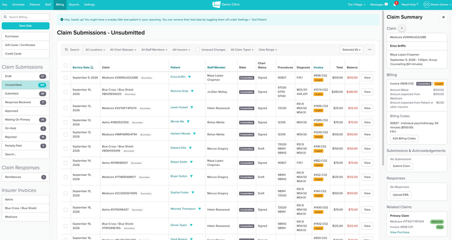
Task: Enable the Unsaved Changes filter checkbox
Action: 197,50
